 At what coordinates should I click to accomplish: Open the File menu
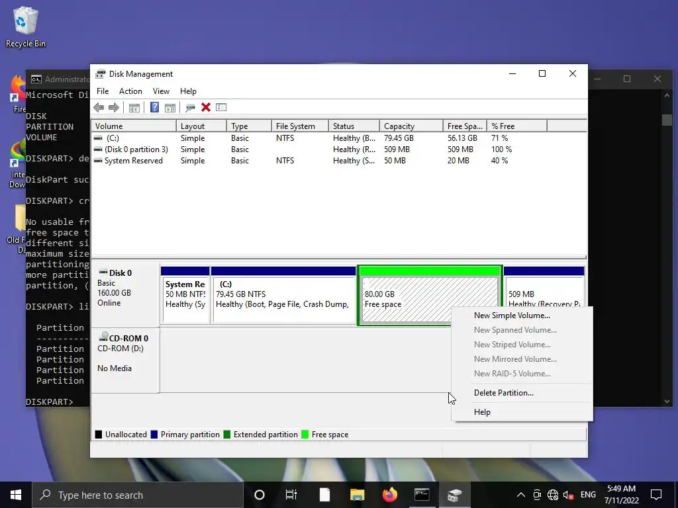[x=103, y=91]
